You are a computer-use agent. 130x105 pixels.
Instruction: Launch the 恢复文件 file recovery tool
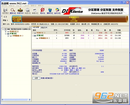20,11
